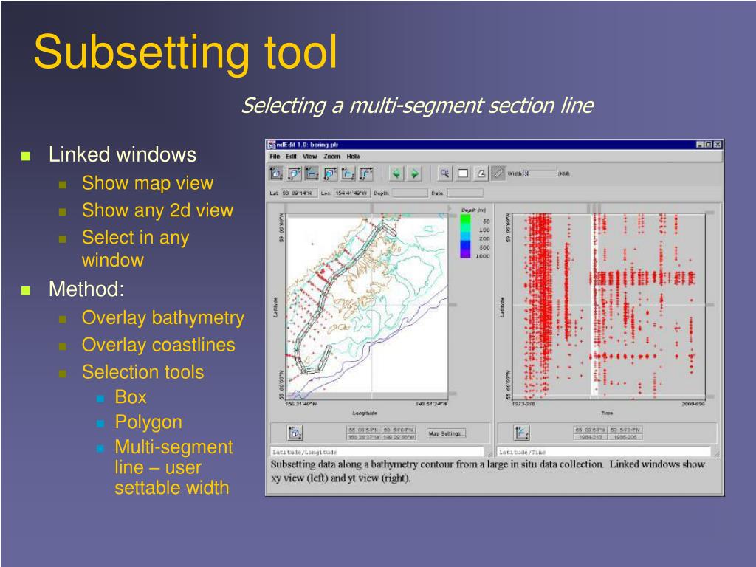
Task: Minimize the ndEdit window
Action: pyautogui.click(x=700, y=145)
